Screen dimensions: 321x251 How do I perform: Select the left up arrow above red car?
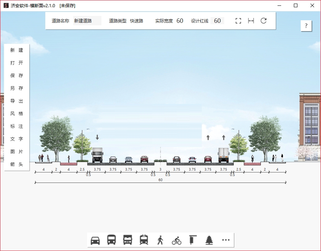pyautogui.click(x=208, y=138)
